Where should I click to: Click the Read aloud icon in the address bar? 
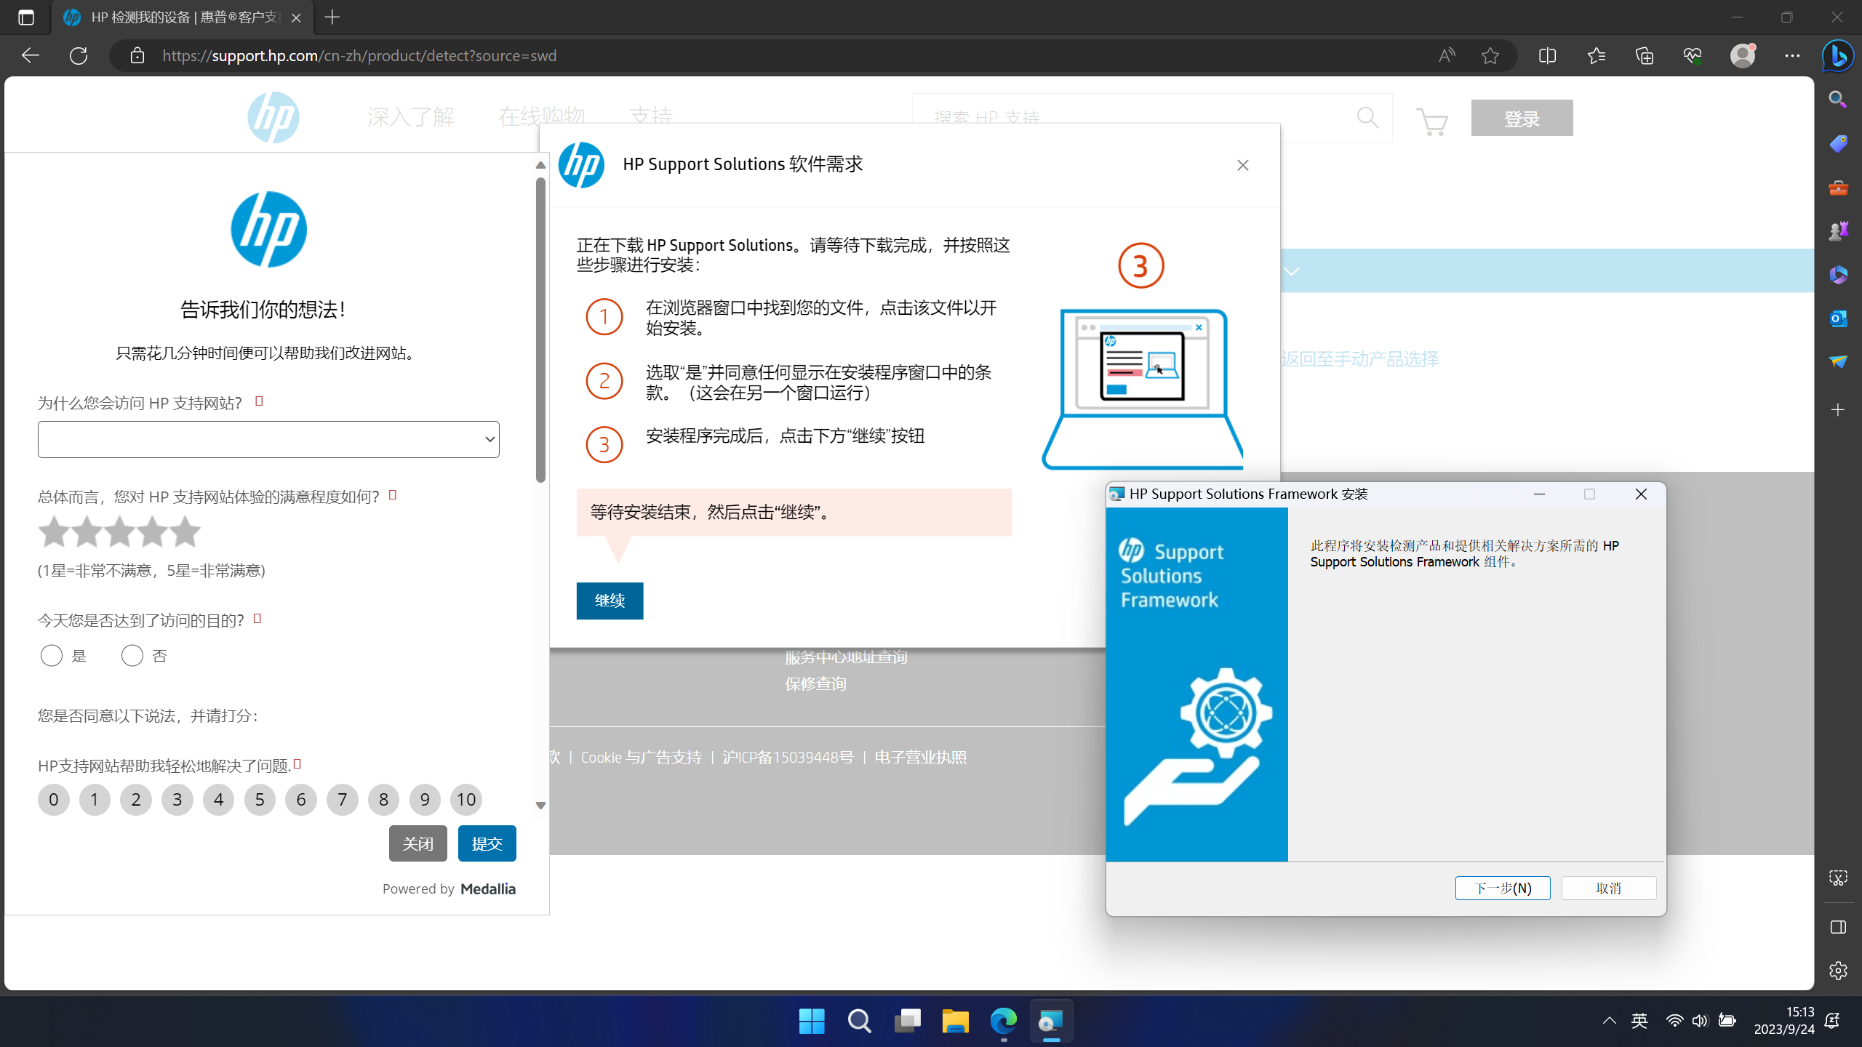point(1447,56)
